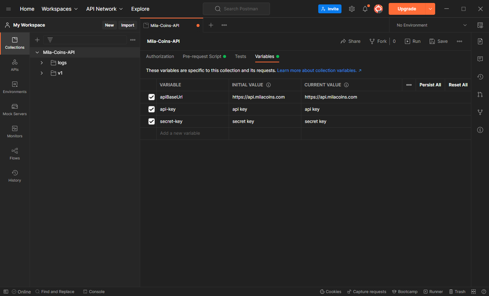Click the New button
Screen dimensions: 489x296
click(x=110, y=25)
